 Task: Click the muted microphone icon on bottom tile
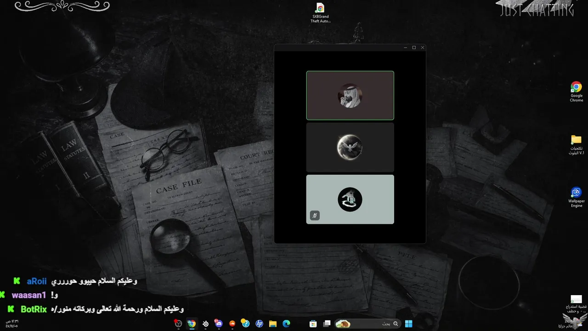(315, 215)
